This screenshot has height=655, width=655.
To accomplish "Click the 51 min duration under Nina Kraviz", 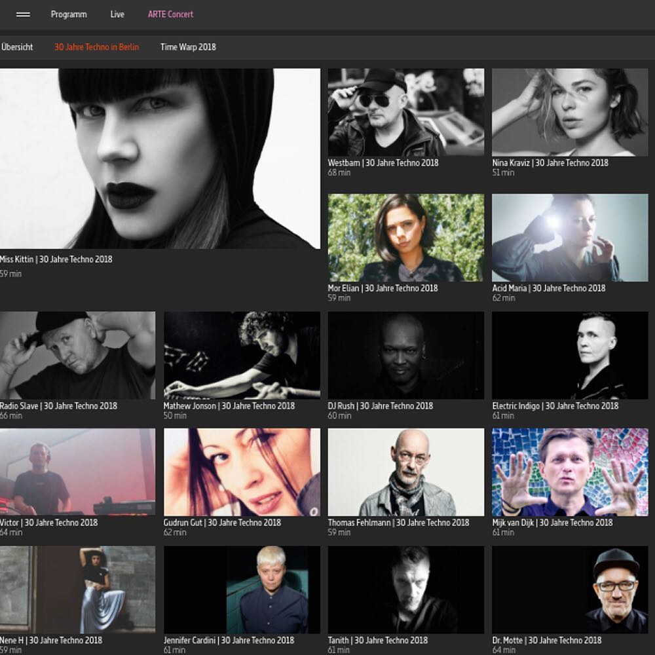I will 503,172.
